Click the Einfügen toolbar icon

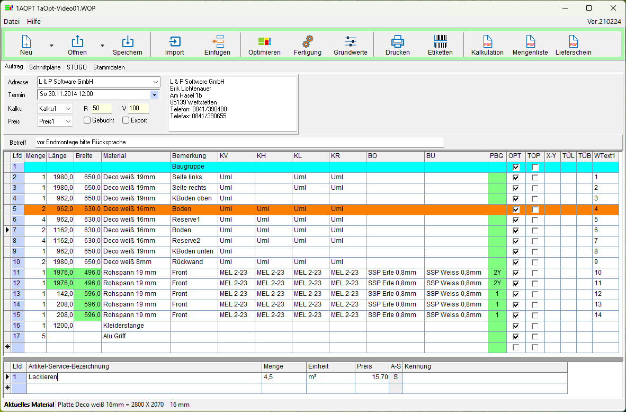point(218,45)
